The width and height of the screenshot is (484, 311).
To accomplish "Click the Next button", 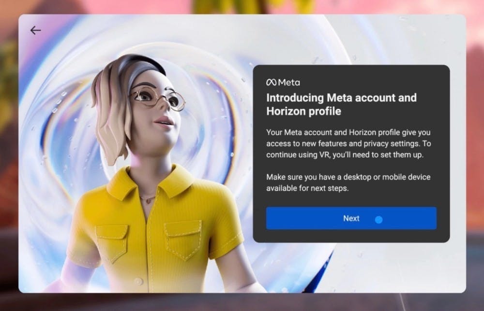I will [x=351, y=218].
